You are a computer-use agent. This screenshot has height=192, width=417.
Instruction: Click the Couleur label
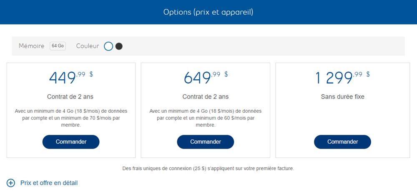(88, 46)
